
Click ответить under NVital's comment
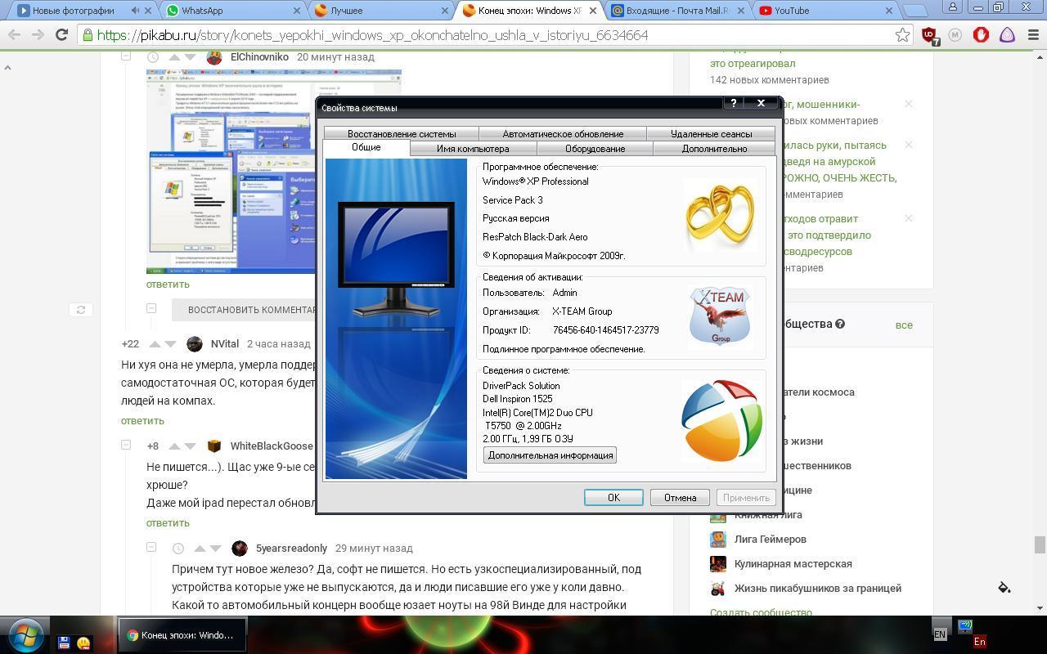coord(142,421)
